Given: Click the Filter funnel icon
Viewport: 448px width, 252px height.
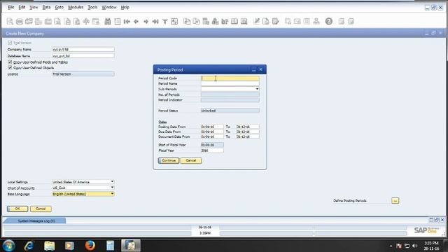Looking at the screenshot, I should pyautogui.click(x=165, y=22).
